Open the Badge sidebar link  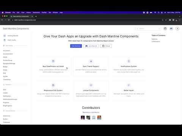point(5,67)
